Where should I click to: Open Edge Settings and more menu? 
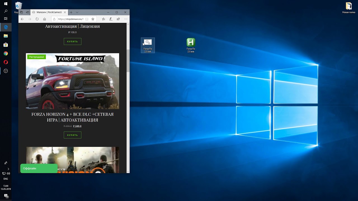(x=126, y=19)
